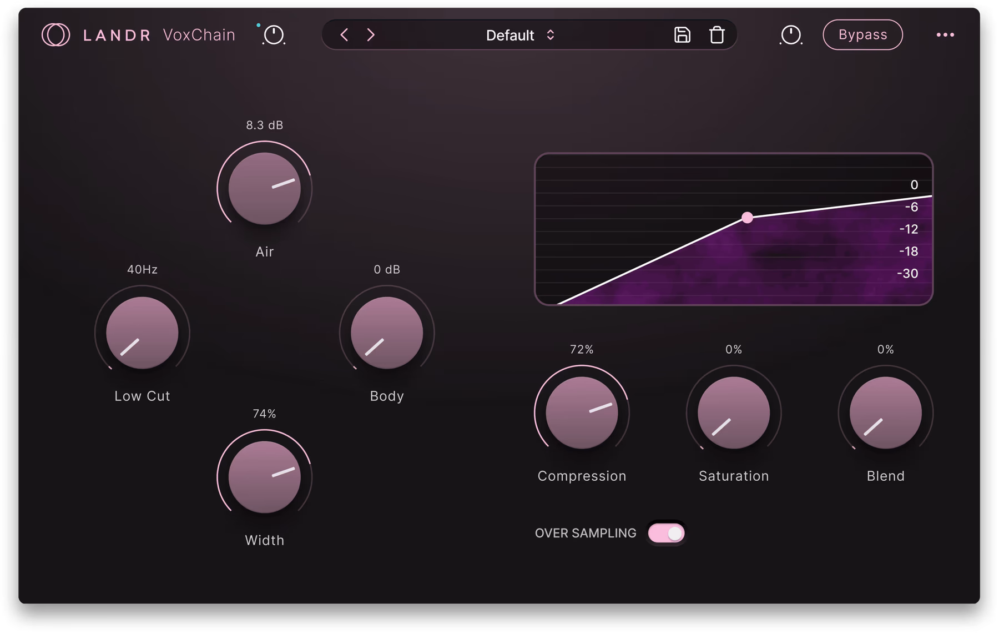The height and width of the screenshot is (639, 999).
Task: Click the Blend knob
Action: (886, 412)
